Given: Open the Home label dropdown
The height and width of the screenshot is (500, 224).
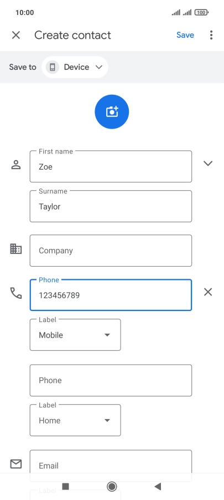Looking at the screenshot, I should coord(75,420).
